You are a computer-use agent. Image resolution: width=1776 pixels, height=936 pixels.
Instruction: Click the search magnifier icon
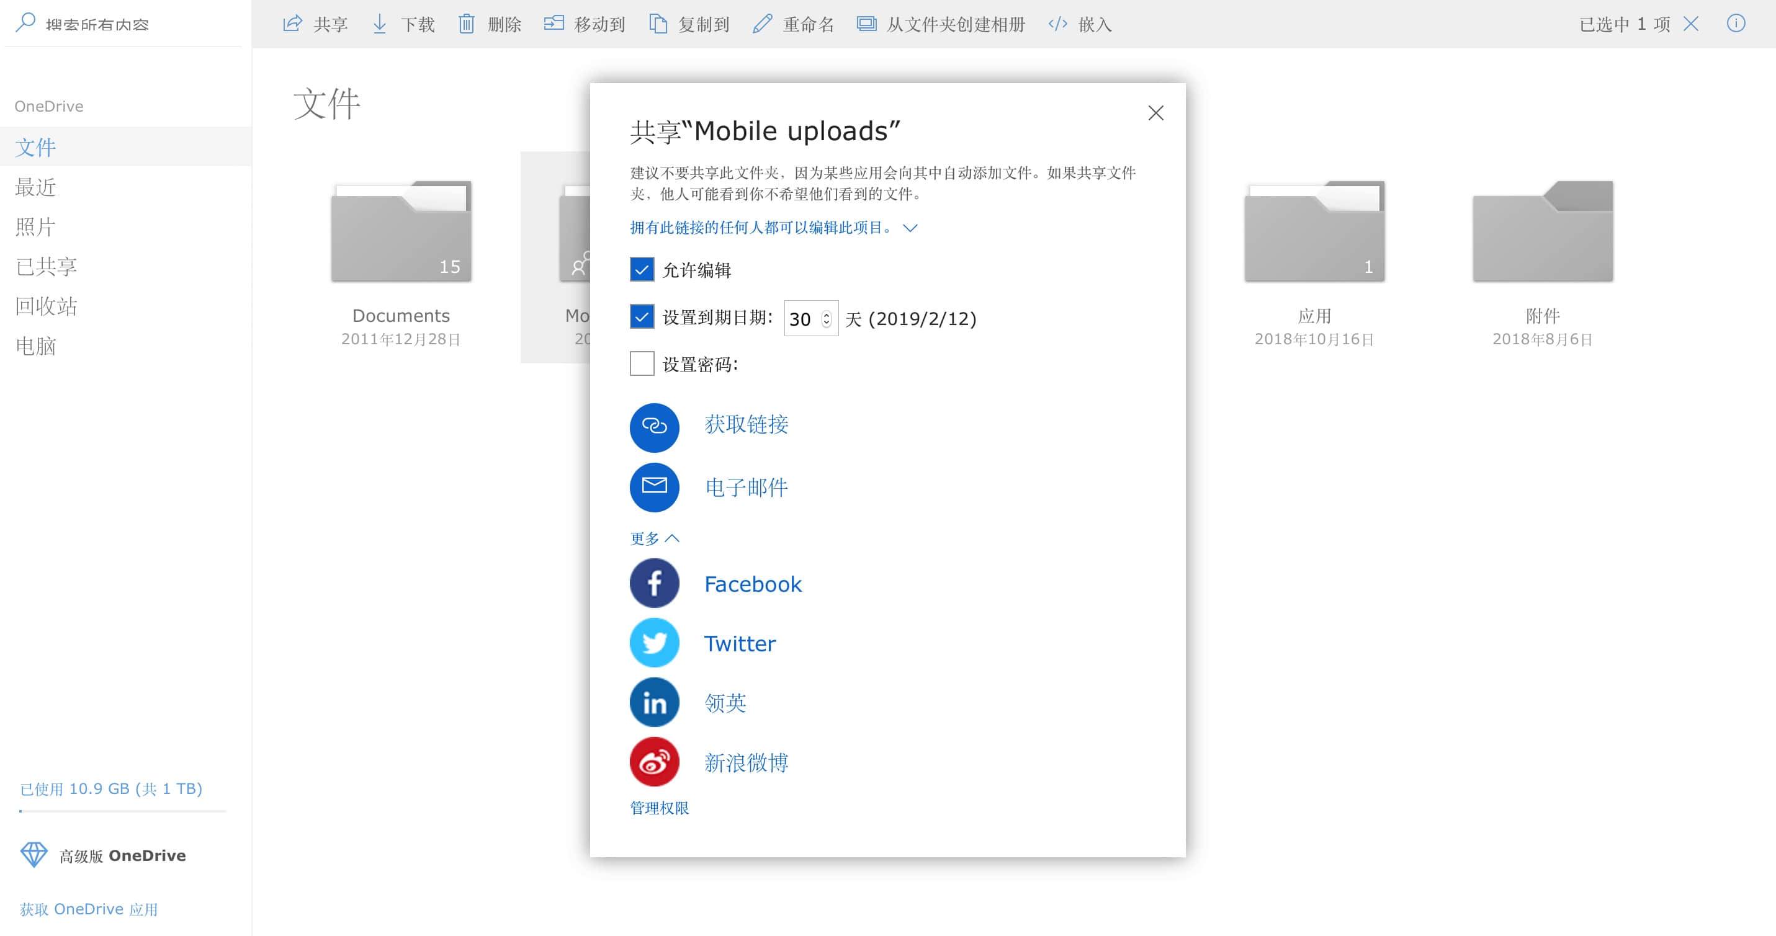[25, 23]
